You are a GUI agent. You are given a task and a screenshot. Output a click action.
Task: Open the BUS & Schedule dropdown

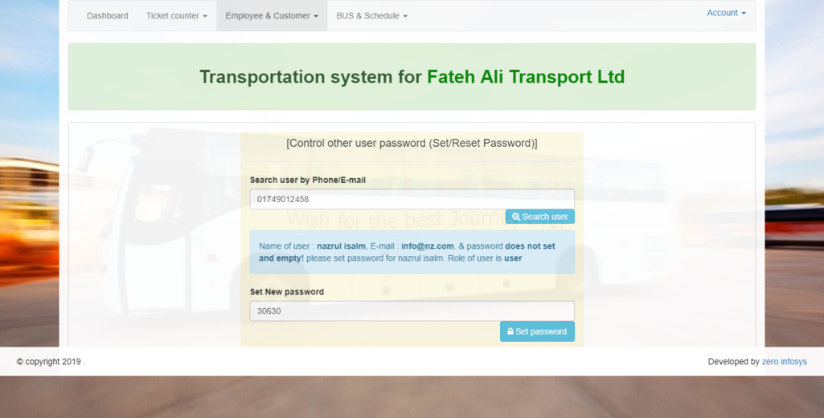pyautogui.click(x=371, y=16)
